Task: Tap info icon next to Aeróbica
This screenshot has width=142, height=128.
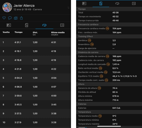Action: [x=89, y=41]
